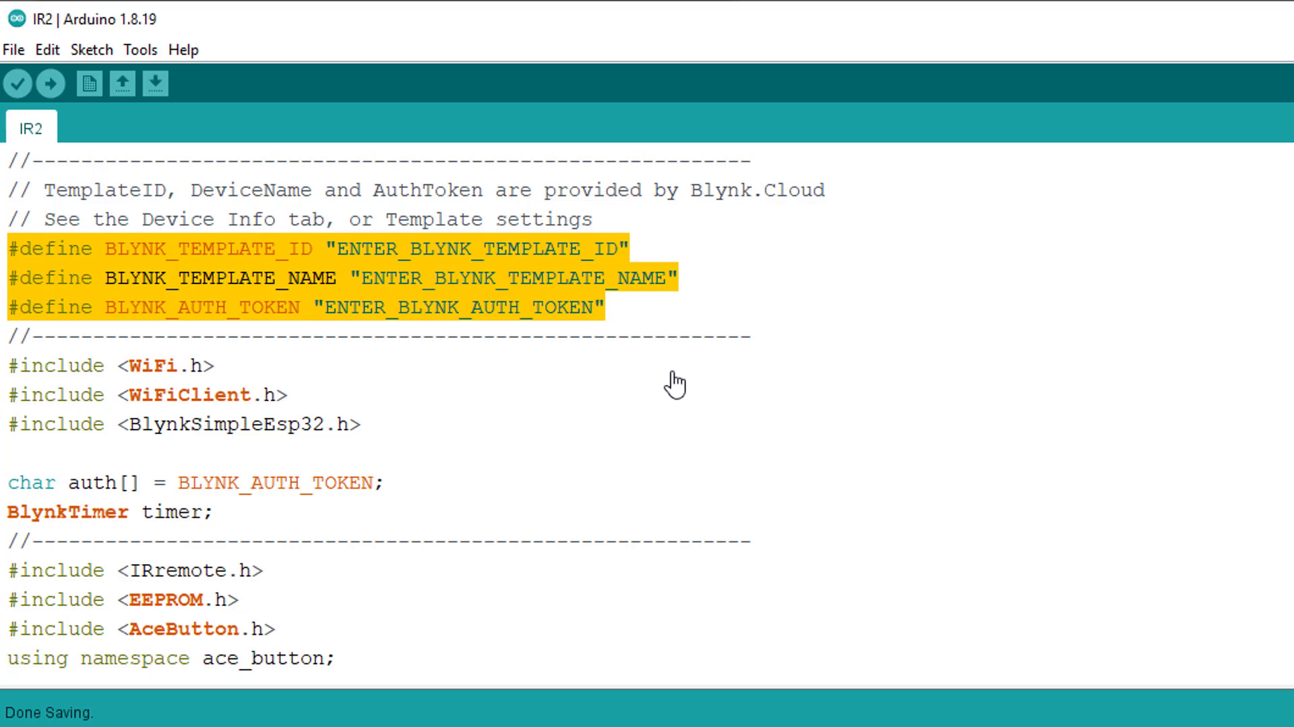Viewport: 1294px width, 727px height.
Task: Open the Edit menu
Action: (47, 50)
